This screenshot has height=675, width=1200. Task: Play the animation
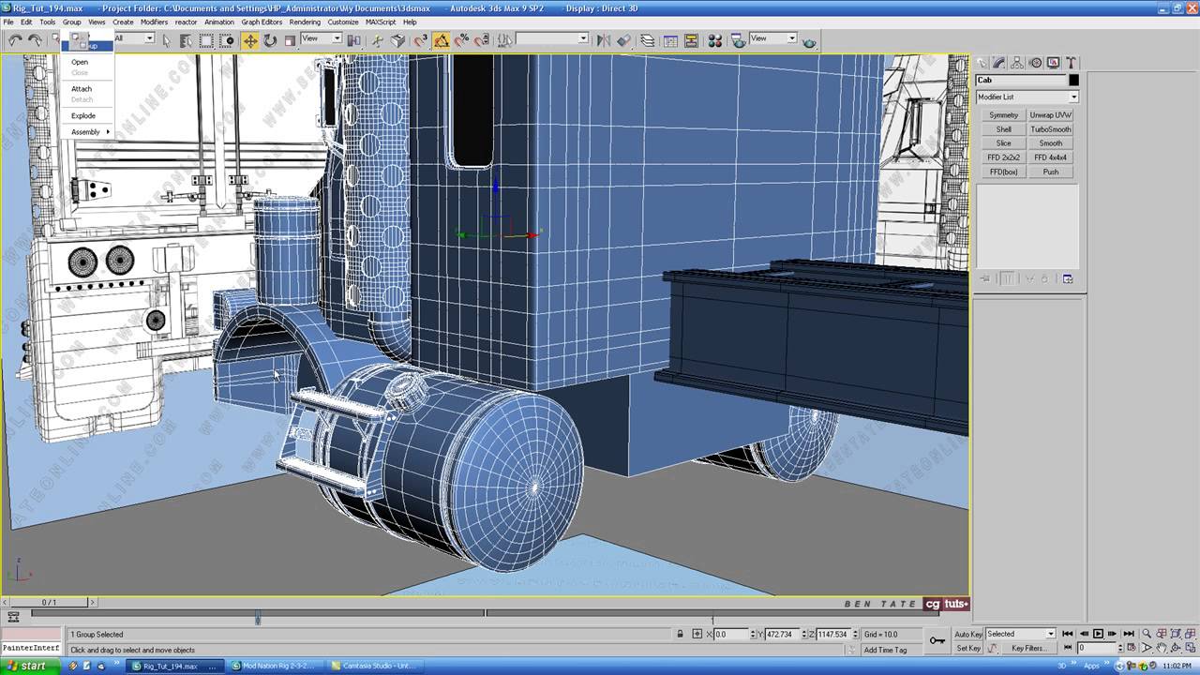coord(1098,634)
